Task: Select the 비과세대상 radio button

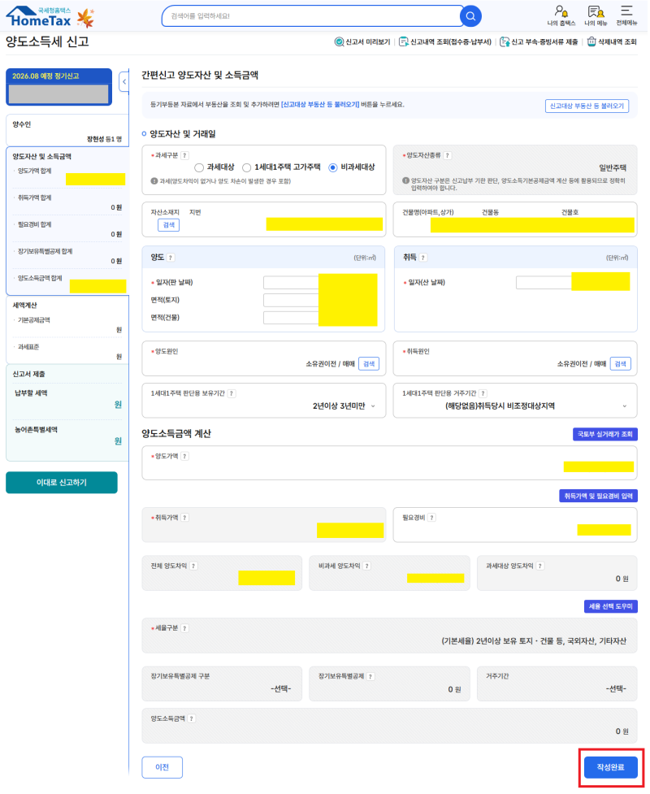Action: (x=332, y=167)
